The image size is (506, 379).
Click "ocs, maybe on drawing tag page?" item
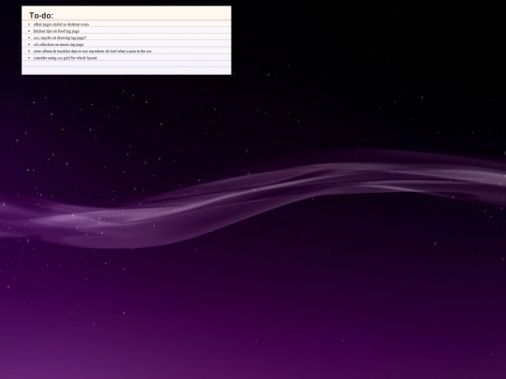60,37
